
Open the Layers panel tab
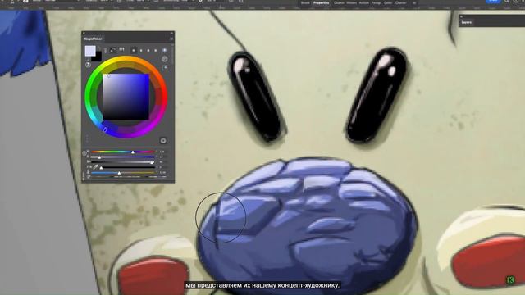467,22
